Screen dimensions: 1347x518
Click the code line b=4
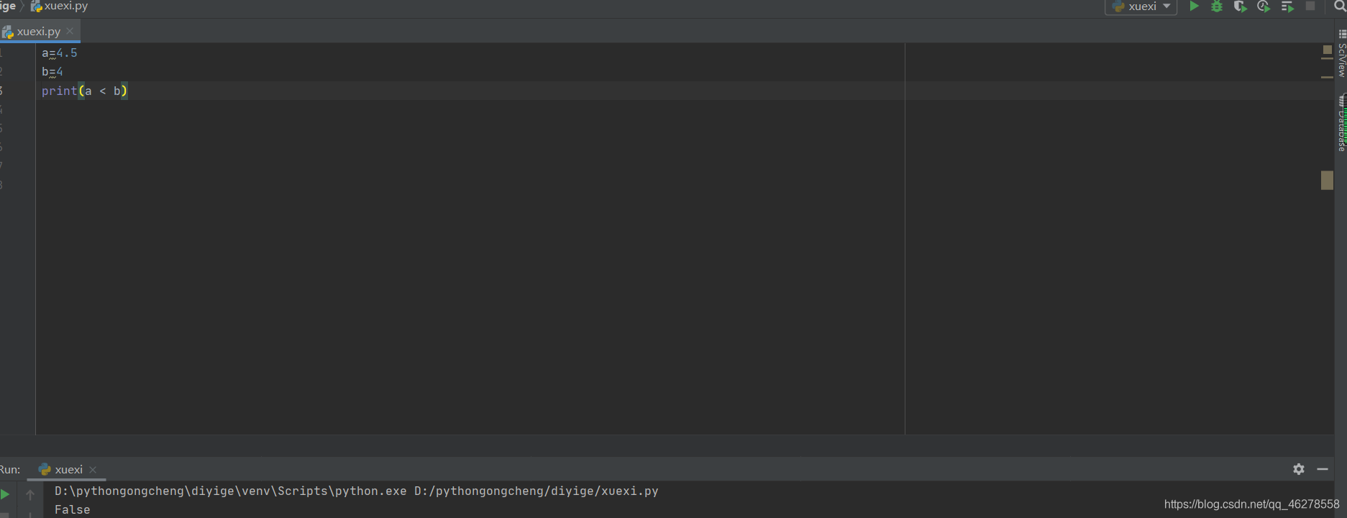[x=52, y=72]
